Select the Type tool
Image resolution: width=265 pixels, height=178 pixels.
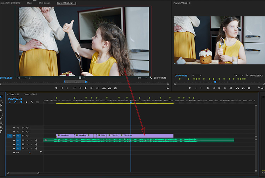click(1, 131)
